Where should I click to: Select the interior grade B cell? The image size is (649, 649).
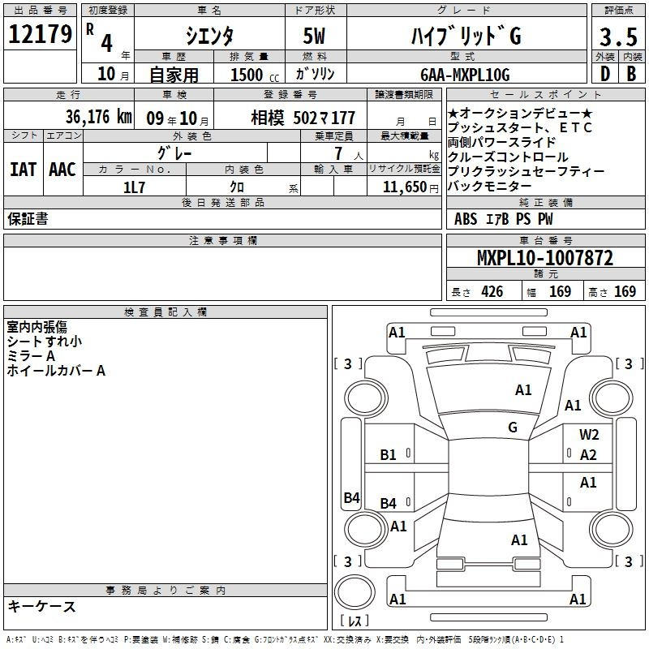[x=631, y=75]
